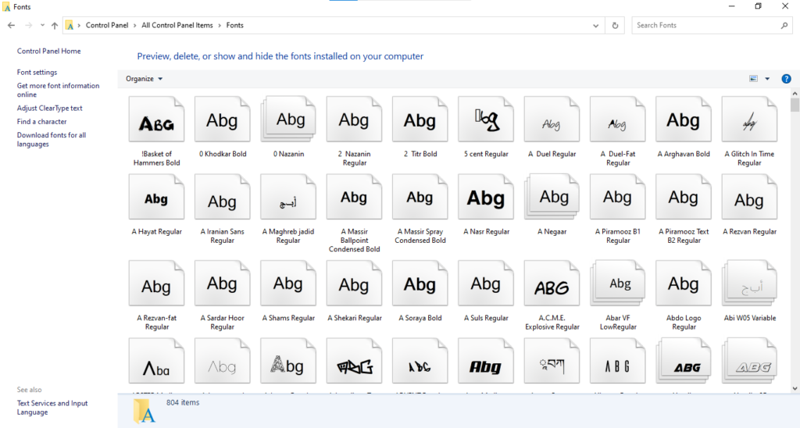Expand chevron after Control Panel breadcrumb

coord(135,25)
